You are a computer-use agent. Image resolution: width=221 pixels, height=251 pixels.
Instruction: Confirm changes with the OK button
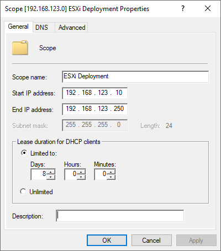[x=107, y=241]
